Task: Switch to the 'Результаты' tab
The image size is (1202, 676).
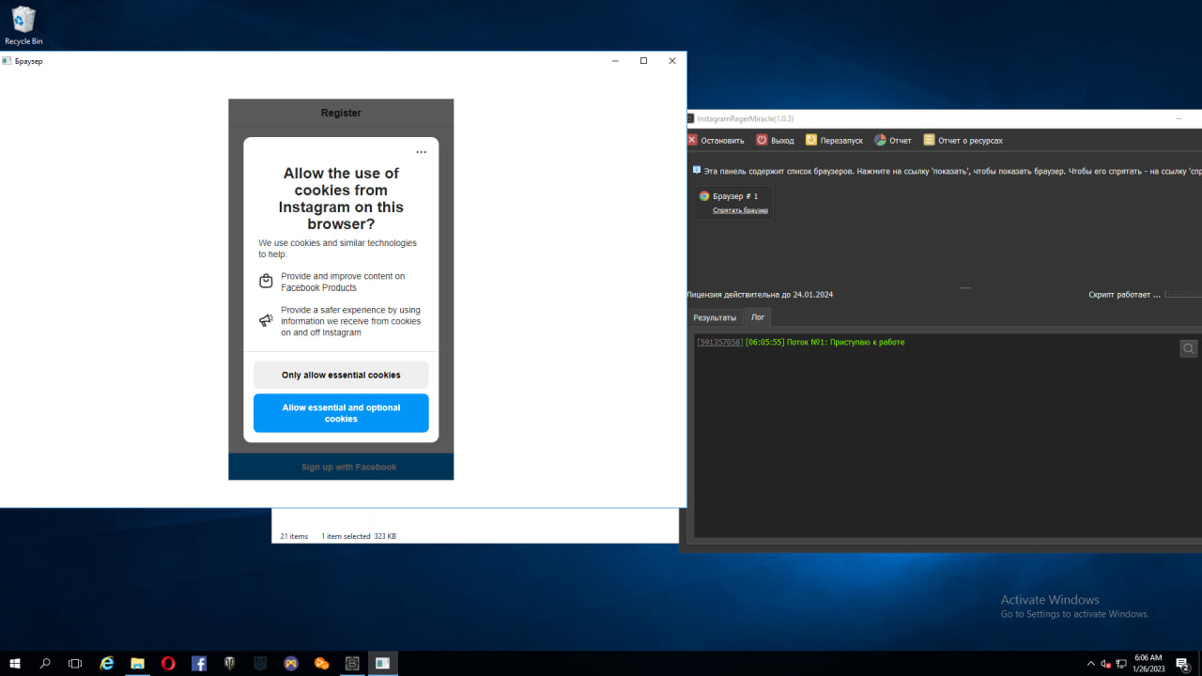Action: tap(715, 317)
